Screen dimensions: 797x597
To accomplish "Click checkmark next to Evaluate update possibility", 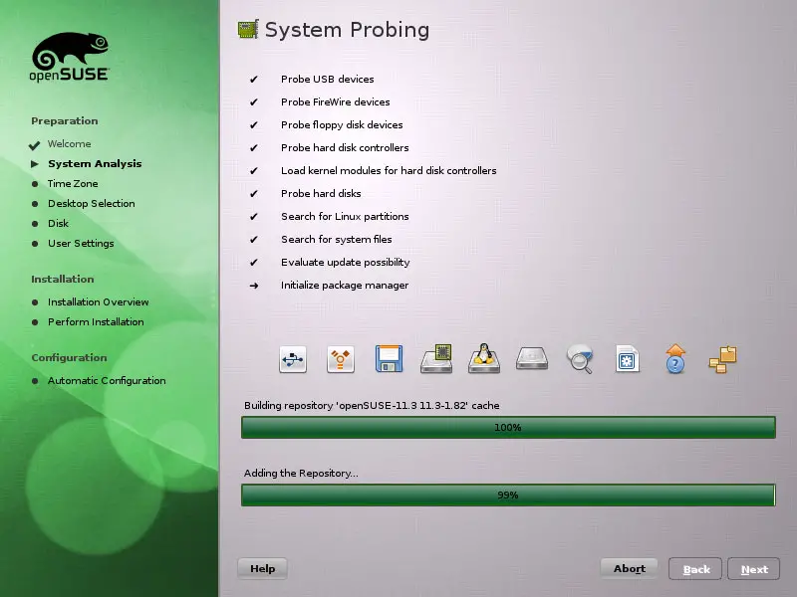I will point(254,262).
